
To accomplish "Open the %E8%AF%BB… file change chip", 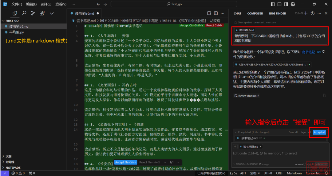I will (x=272, y=65).
